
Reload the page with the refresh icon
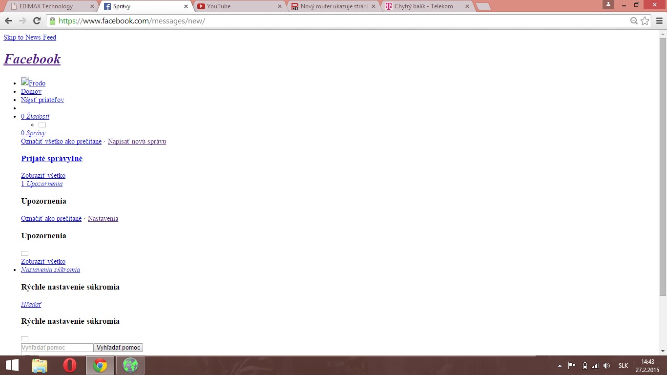pyautogui.click(x=37, y=21)
